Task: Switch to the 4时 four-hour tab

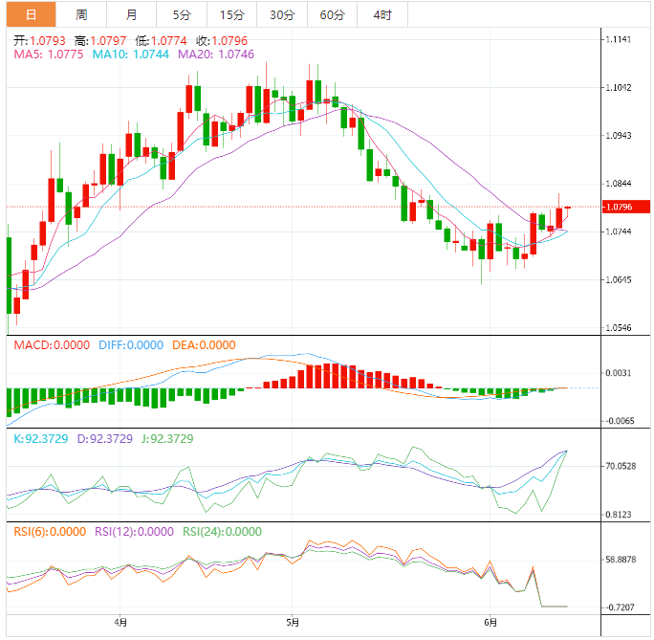Action: pyautogui.click(x=381, y=14)
